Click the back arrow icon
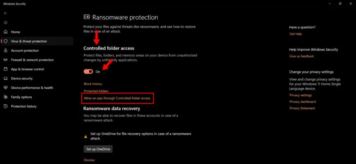356x164 pixels. tap(6, 13)
